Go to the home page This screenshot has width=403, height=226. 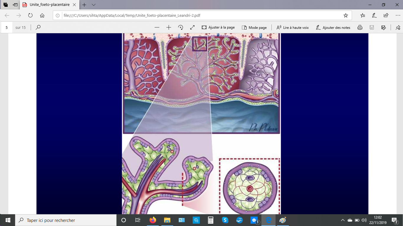point(42,15)
